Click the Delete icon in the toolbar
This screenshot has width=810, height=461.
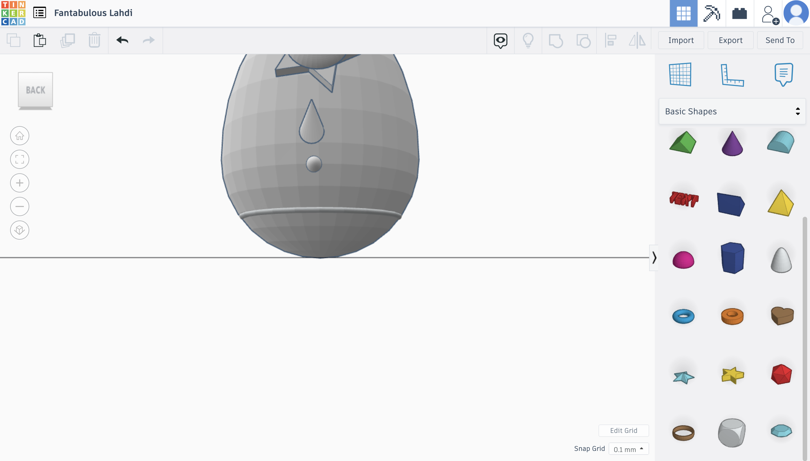[94, 40]
